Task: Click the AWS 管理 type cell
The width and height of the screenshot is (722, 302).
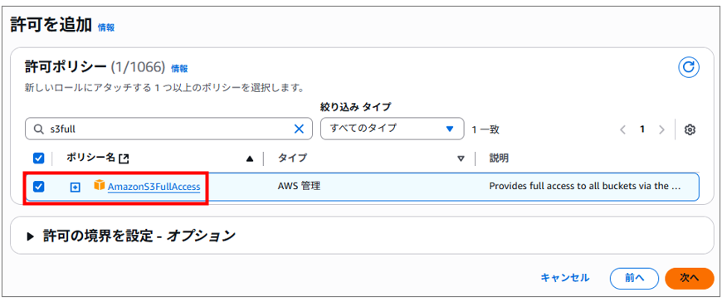Action: coord(299,187)
